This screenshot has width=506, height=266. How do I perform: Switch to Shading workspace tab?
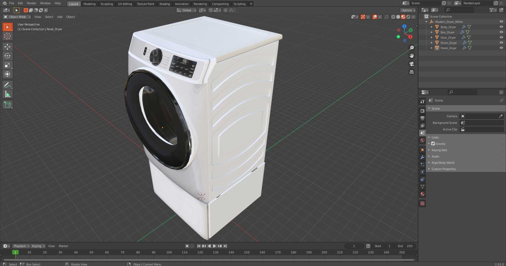pos(164,4)
